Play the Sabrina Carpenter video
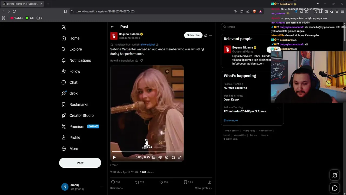 coord(114,157)
